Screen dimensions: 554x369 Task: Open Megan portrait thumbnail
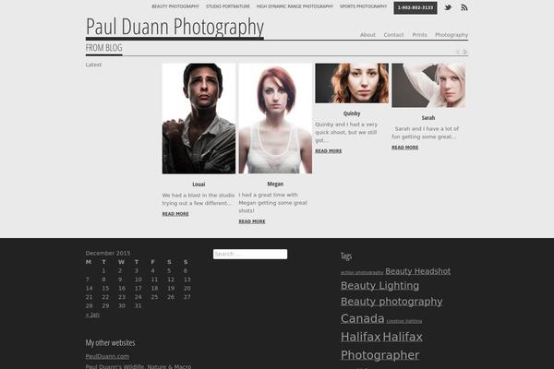[275, 118]
